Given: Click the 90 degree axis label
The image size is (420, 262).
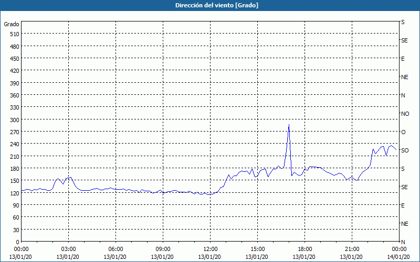Looking at the screenshot, I should (16, 205).
